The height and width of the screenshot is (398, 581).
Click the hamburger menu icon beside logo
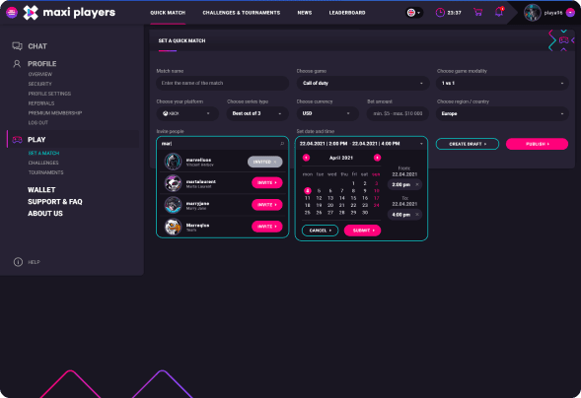point(12,12)
